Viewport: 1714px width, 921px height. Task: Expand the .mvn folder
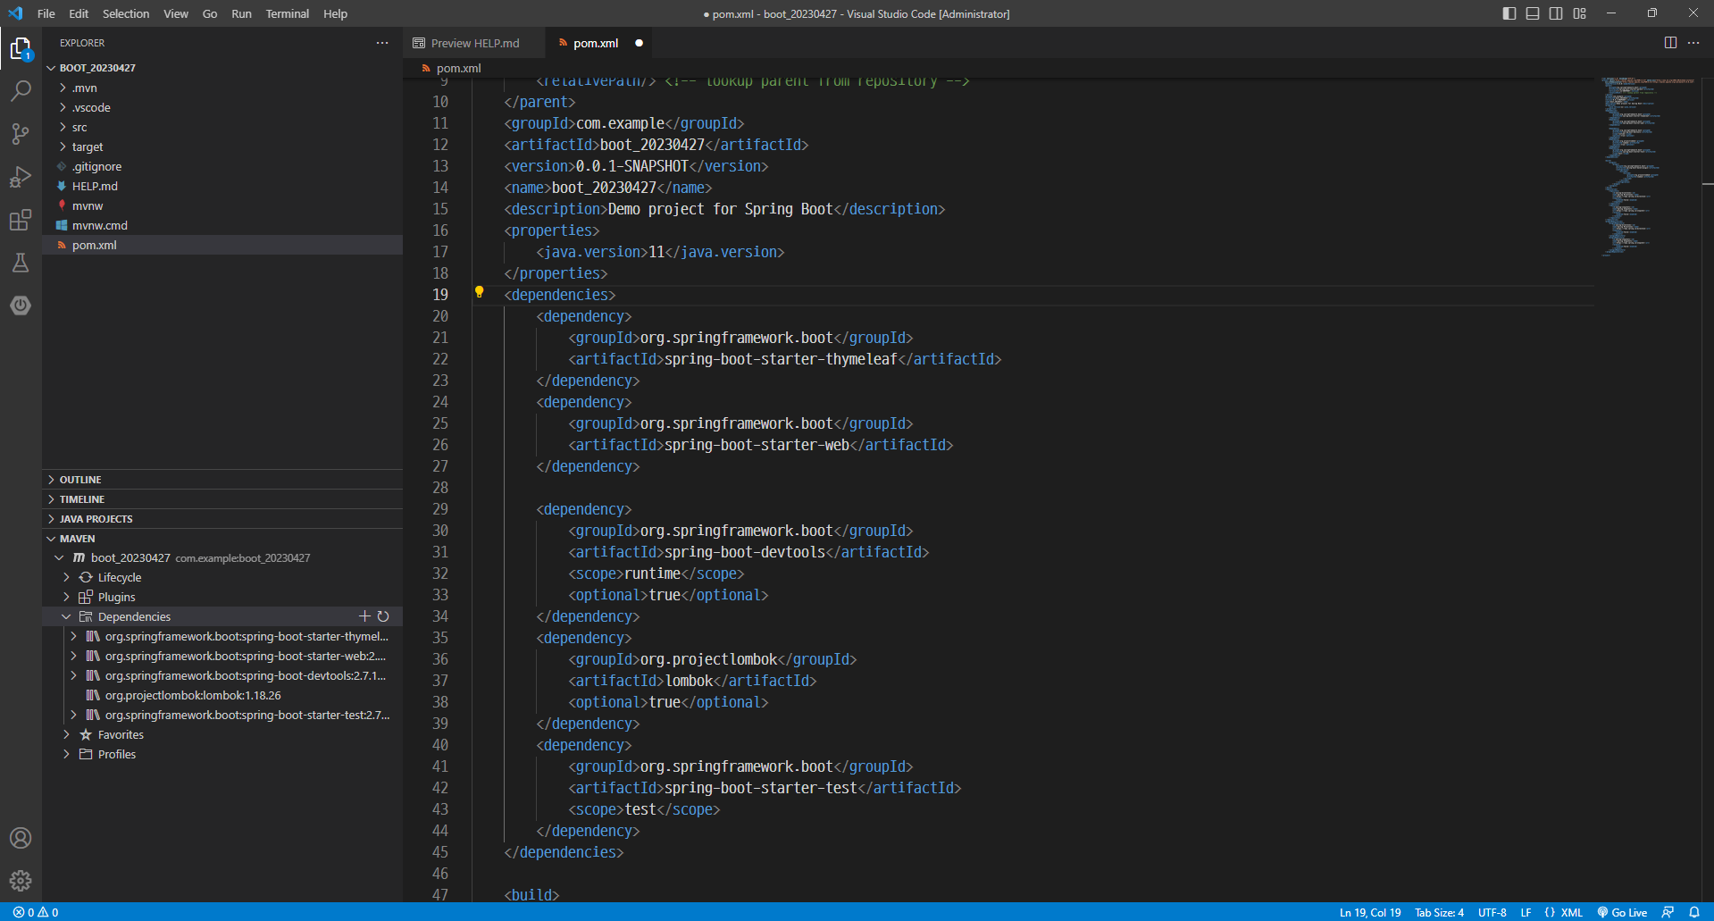pyautogui.click(x=222, y=88)
